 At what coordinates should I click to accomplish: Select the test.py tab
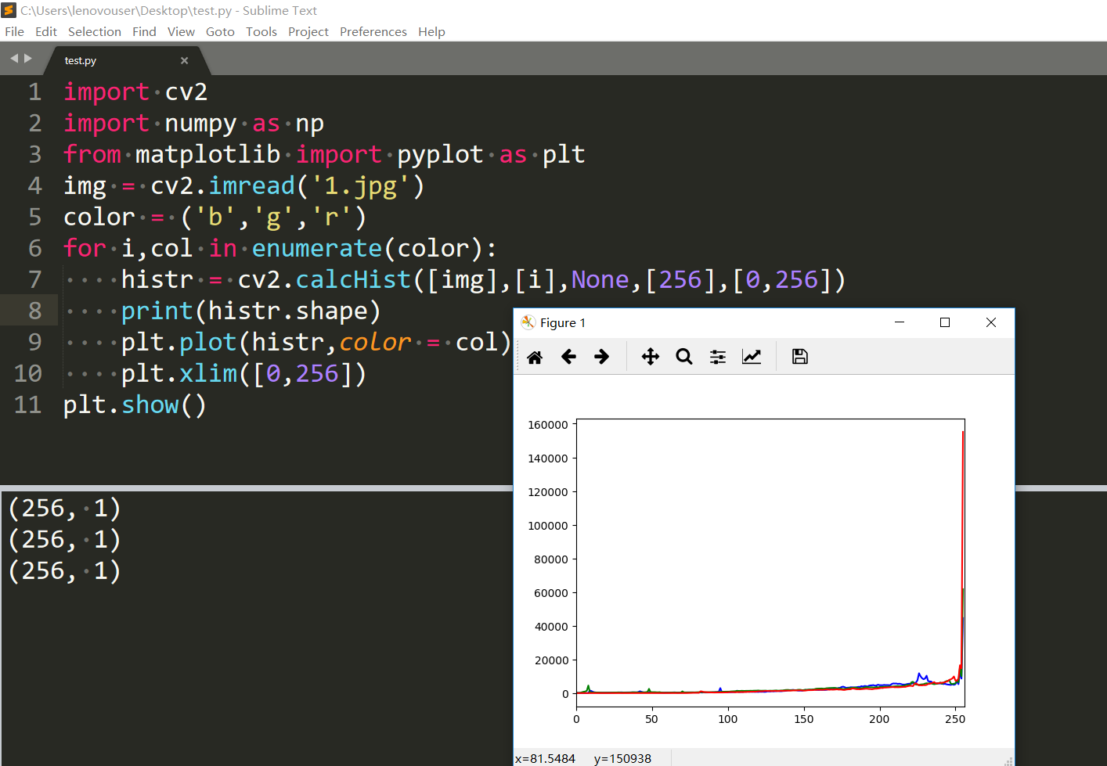click(125, 60)
